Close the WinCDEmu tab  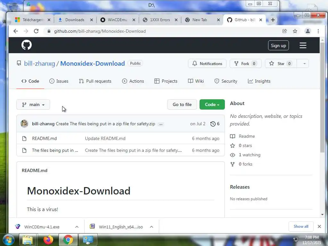[x=134, y=20]
